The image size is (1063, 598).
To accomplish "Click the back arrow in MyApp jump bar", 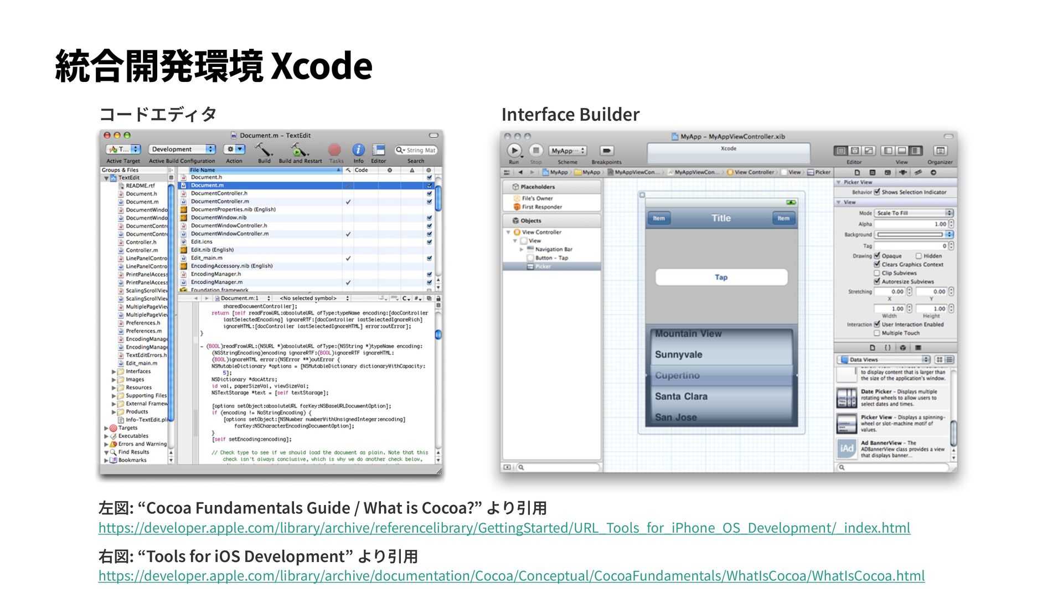I will click(520, 172).
